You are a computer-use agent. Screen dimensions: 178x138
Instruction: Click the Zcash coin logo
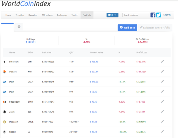point(4,112)
